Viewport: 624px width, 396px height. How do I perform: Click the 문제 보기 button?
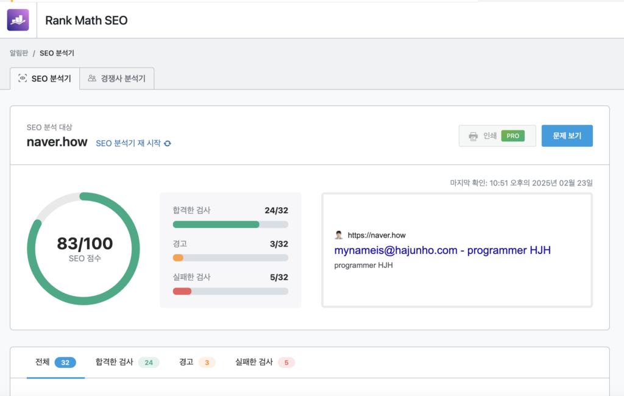pos(567,136)
